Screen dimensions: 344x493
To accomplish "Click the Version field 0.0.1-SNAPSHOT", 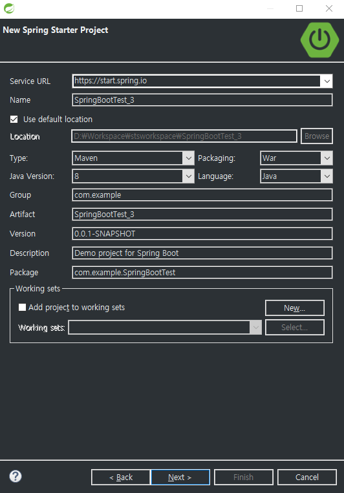I will 202,234.
